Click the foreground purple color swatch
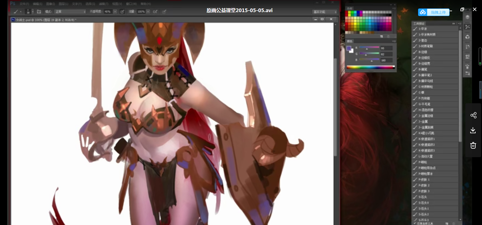Screen dimensions: 482x225 point(349,48)
